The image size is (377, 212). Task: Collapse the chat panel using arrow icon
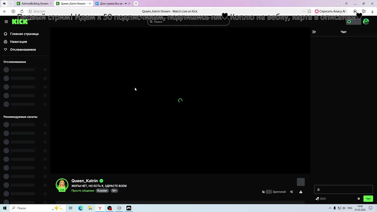(314, 32)
